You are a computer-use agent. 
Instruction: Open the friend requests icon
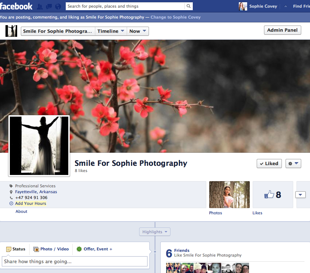pyautogui.click(x=40, y=7)
